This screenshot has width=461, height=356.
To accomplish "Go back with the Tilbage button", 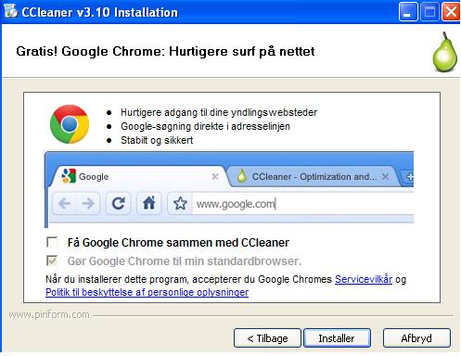I will [x=267, y=338].
